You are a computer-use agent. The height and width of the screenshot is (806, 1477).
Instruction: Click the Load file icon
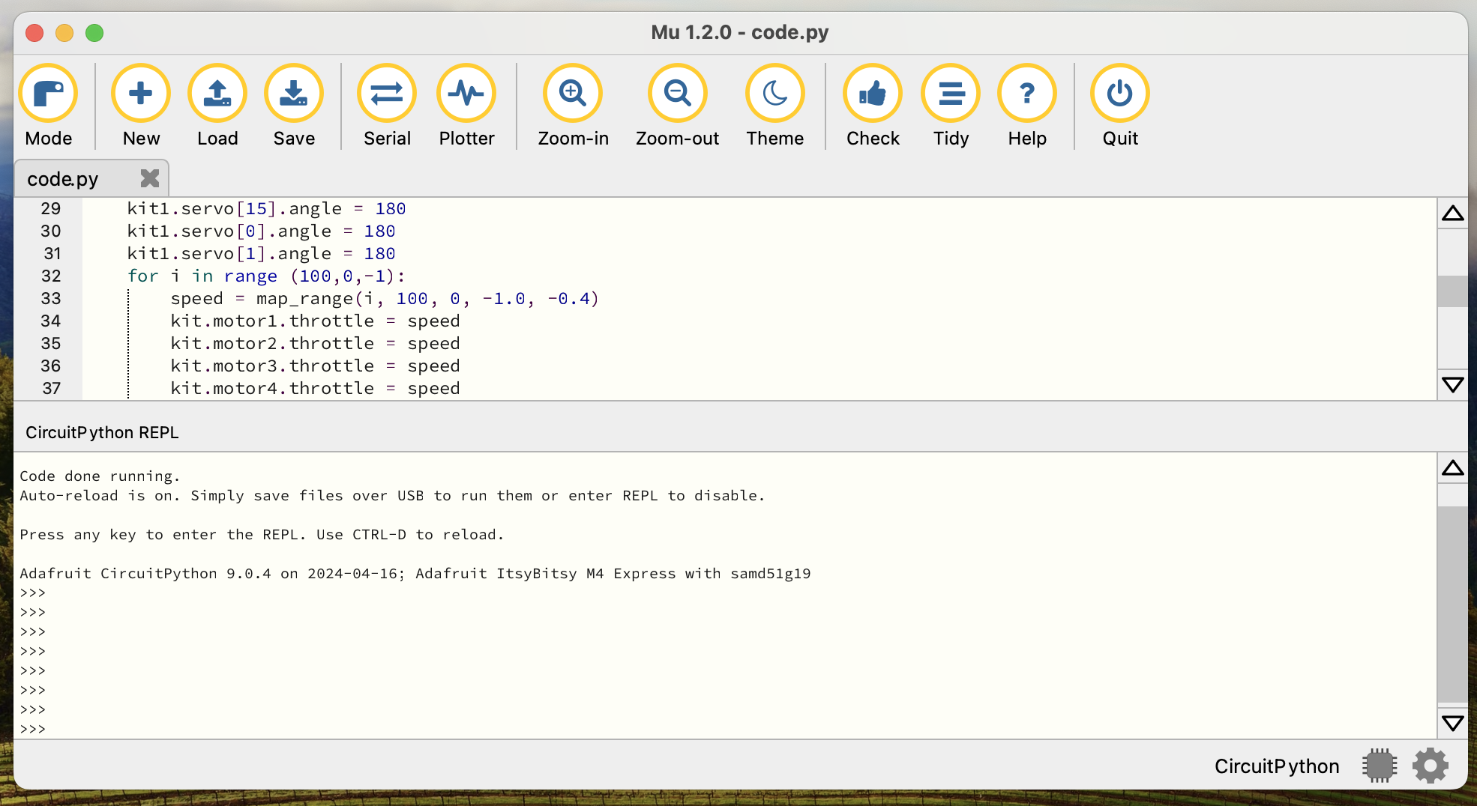pos(217,94)
